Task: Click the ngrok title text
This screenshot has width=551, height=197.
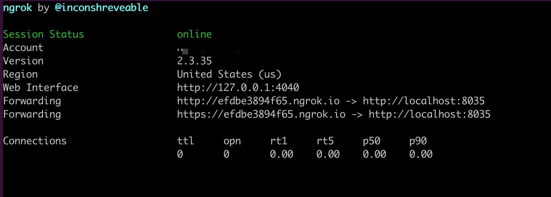Action: (x=17, y=8)
